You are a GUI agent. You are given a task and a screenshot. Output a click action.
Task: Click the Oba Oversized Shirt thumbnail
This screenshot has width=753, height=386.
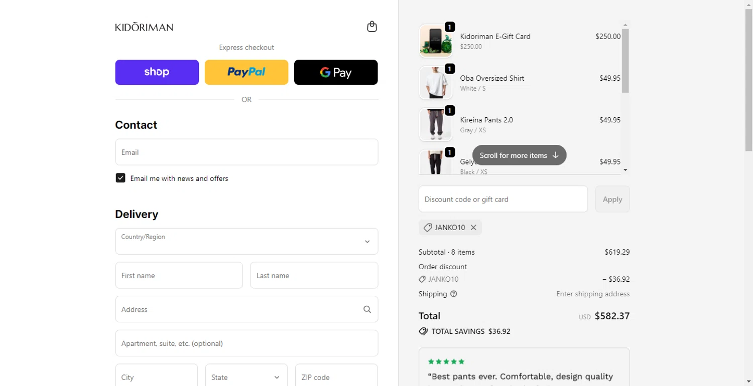[436, 83]
